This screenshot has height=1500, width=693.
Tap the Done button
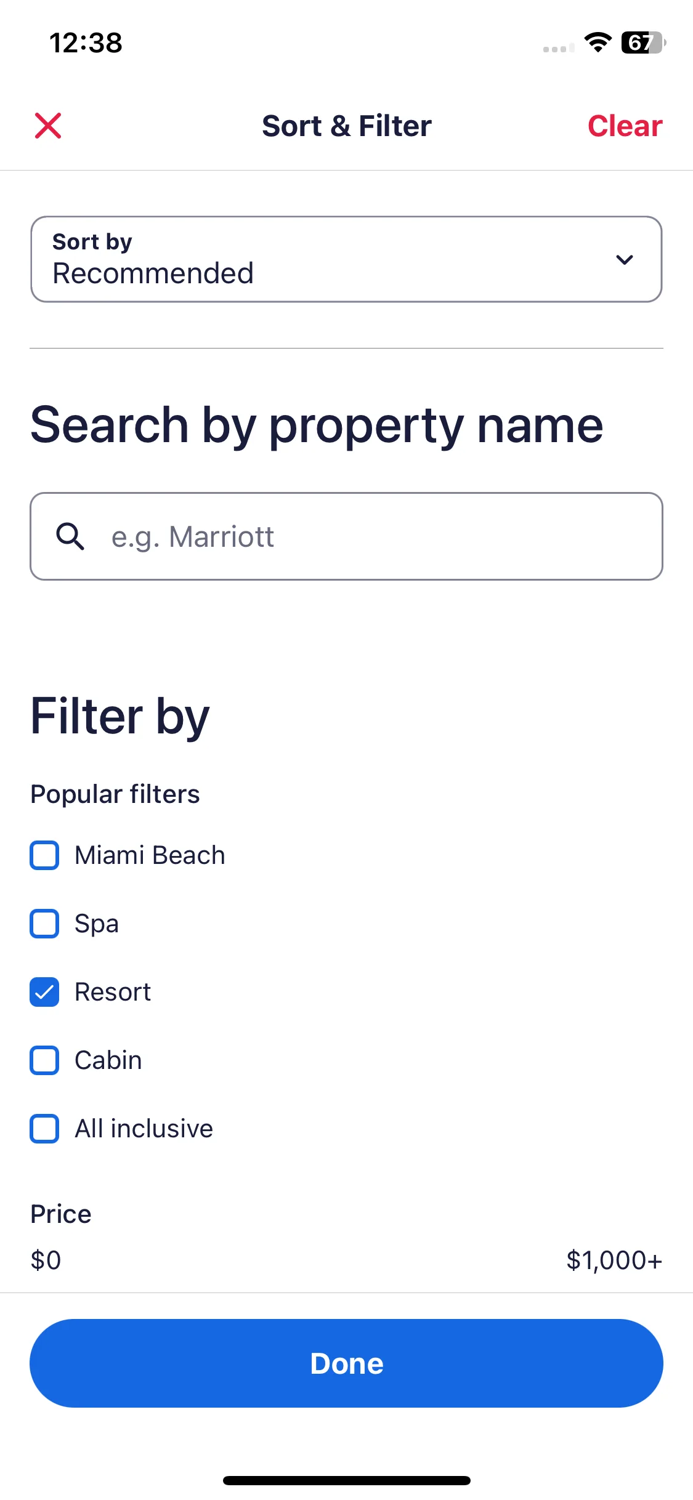coord(346,1363)
